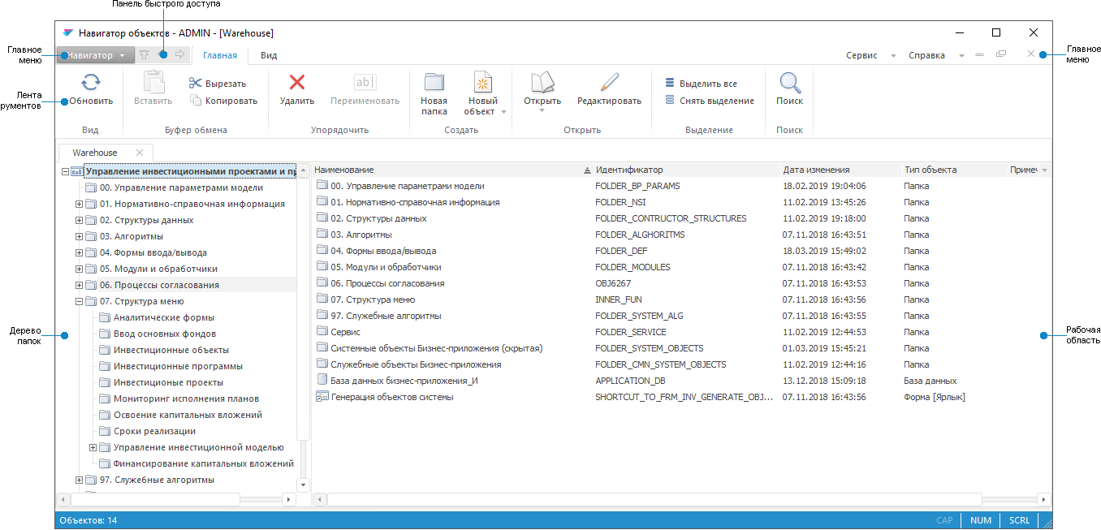Viewport: 1101px width, 530px height.
Task: Click the Новый объект icon
Action: pos(482,83)
